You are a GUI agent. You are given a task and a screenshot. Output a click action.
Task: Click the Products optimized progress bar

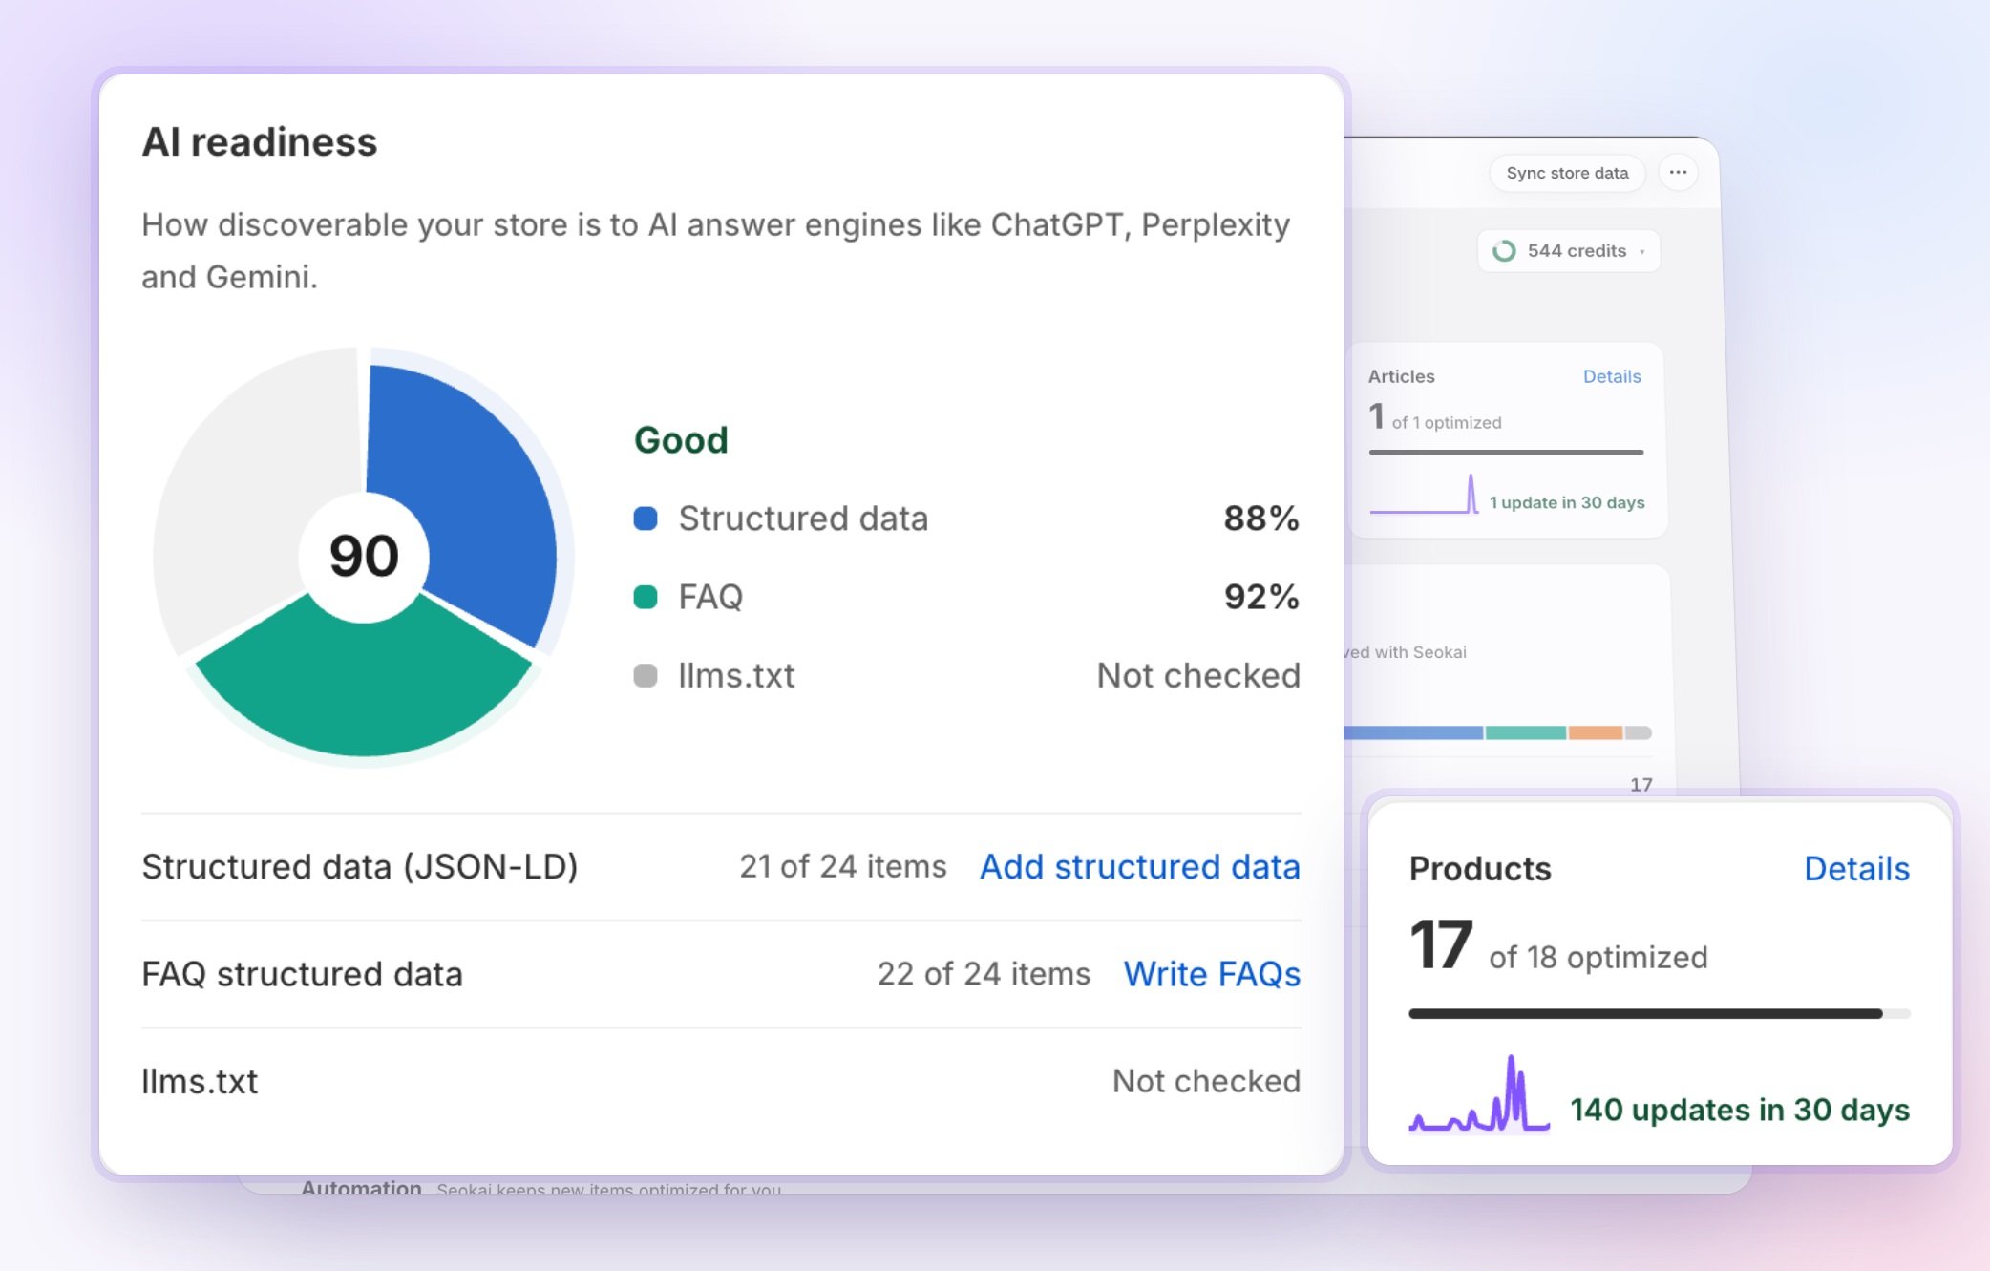point(1660,1014)
